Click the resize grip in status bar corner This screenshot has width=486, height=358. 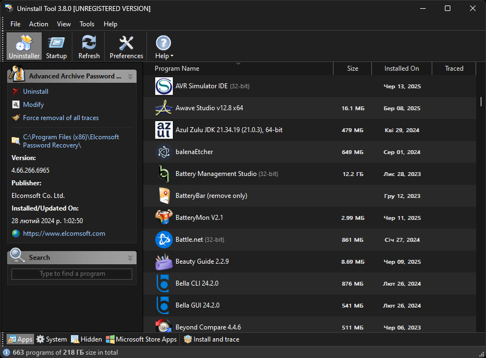pos(482,354)
